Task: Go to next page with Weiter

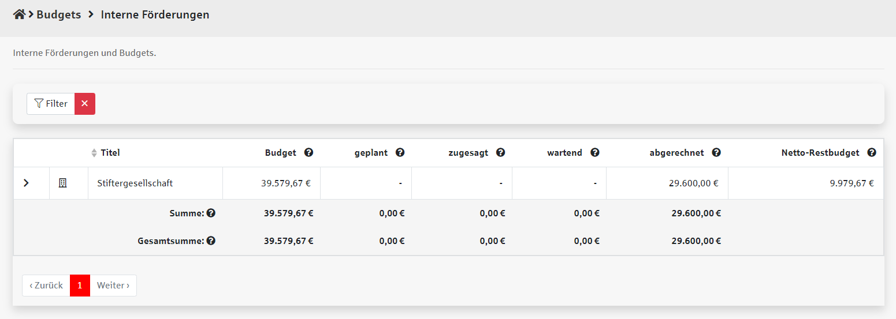Action: (113, 286)
